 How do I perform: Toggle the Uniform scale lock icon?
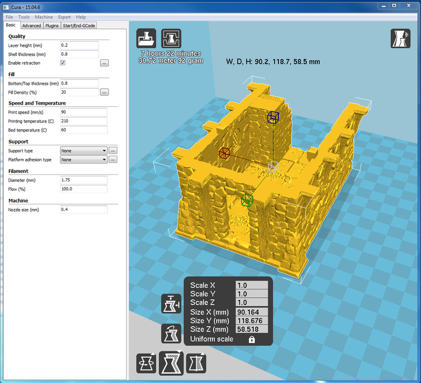coord(252,339)
